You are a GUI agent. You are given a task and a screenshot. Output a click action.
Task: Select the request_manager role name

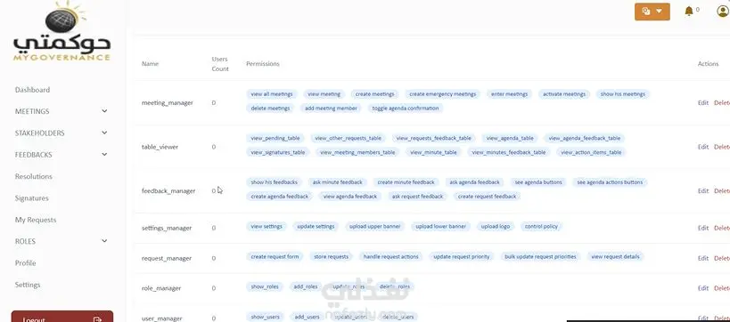pyautogui.click(x=166, y=258)
